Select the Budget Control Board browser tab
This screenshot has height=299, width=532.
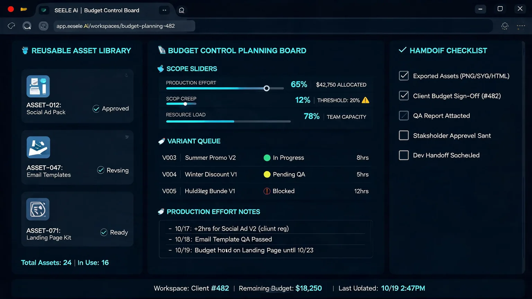[x=96, y=10]
